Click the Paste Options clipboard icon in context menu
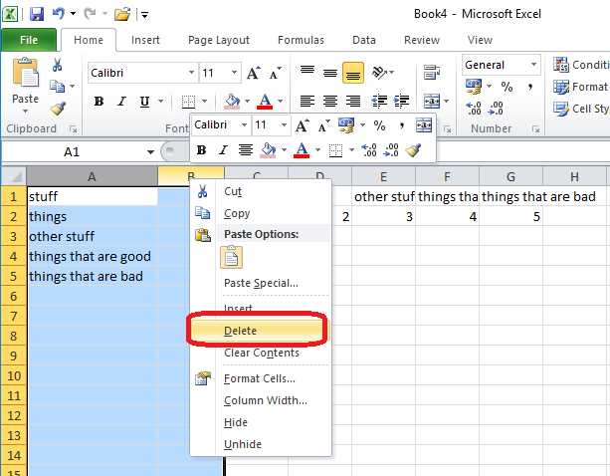This screenshot has height=476, width=610. click(232, 258)
